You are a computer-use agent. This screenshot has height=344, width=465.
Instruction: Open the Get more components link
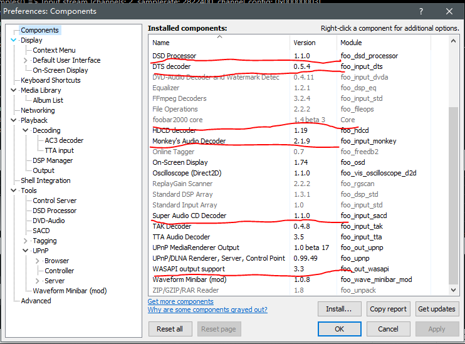pos(180,301)
